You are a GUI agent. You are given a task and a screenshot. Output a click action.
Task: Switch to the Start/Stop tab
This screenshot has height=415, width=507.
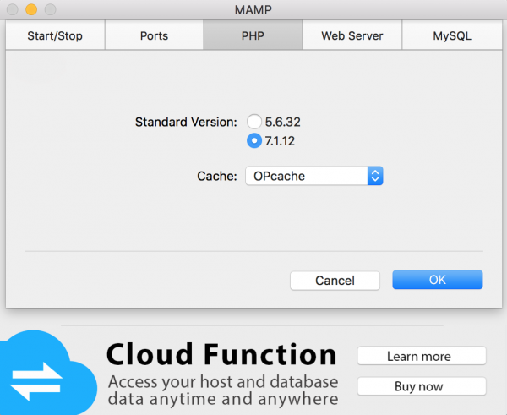(55, 35)
